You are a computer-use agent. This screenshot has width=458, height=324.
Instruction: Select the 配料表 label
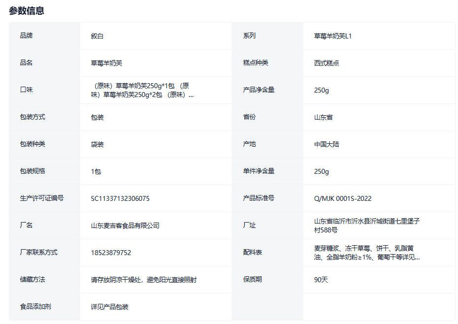(252, 252)
